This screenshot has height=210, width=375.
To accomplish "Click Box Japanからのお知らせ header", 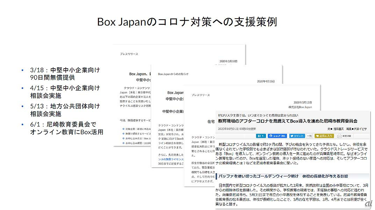I will (x=173, y=74).
